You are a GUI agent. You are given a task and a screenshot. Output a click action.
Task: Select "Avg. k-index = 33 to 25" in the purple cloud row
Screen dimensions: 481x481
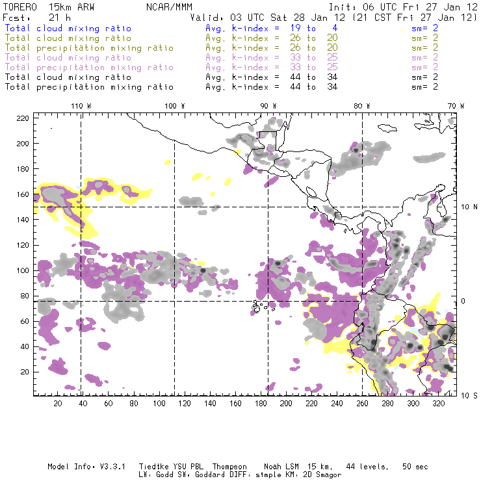tap(272, 58)
